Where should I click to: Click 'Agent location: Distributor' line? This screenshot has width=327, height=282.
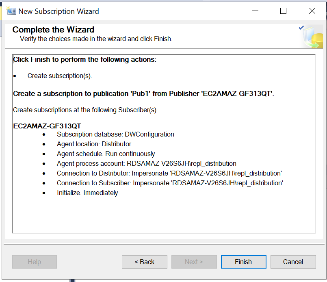click(x=94, y=144)
